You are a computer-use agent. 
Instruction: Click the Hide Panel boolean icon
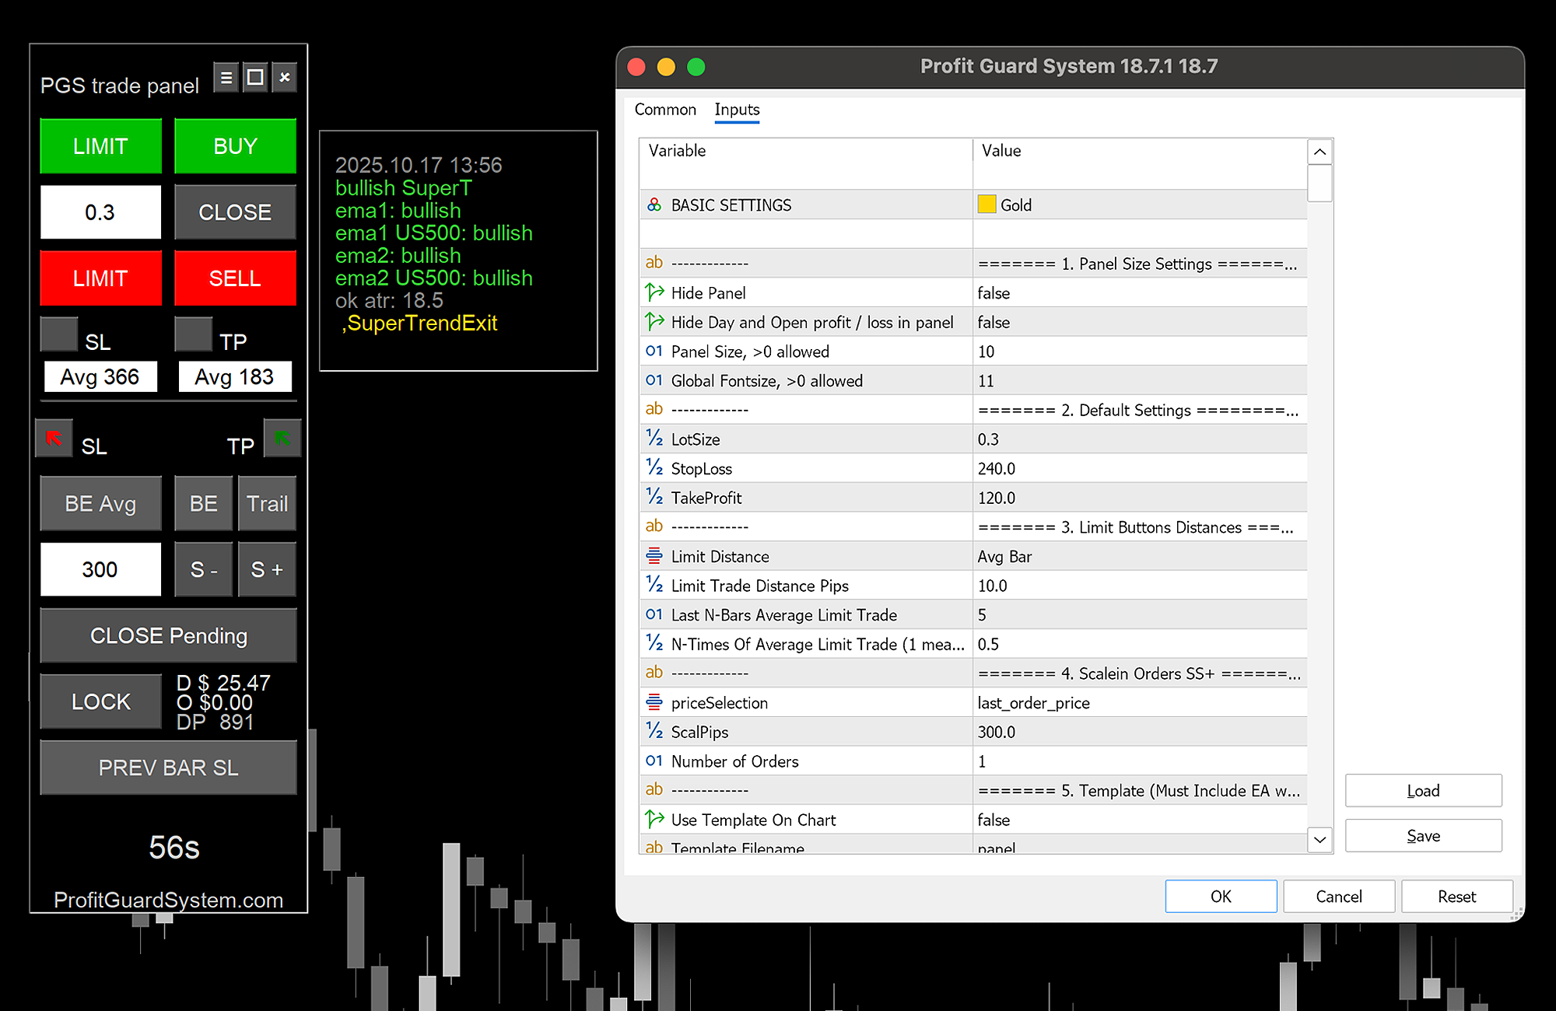tap(654, 293)
